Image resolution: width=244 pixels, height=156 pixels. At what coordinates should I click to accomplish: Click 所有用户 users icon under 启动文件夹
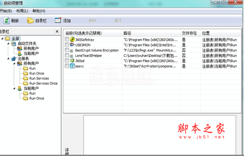click(20, 49)
